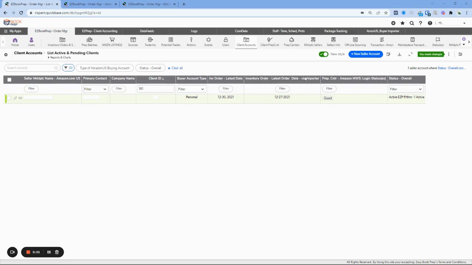472x265 pixels.
Task: Check the row checkbox for client 161
Action: click(9, 98)
